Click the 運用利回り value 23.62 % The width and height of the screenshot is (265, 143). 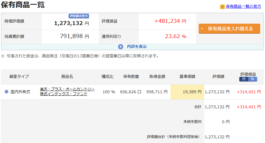click(x=176, y=36)
